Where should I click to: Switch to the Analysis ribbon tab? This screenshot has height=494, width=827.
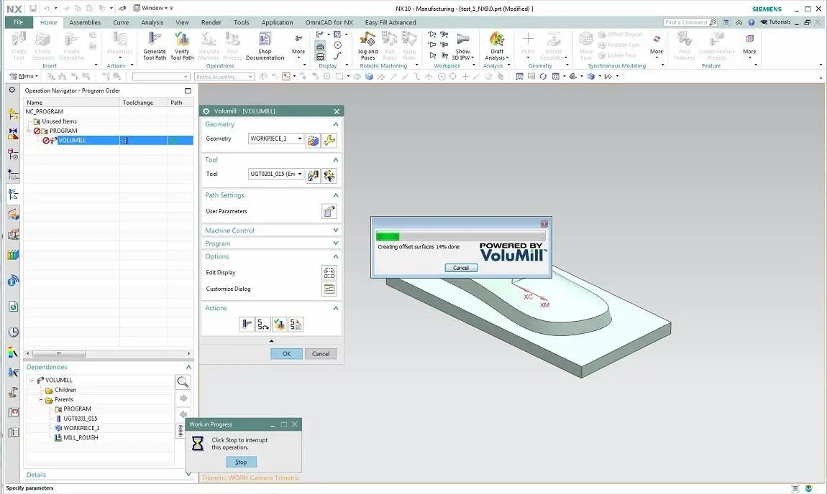(x=152, y=23)
